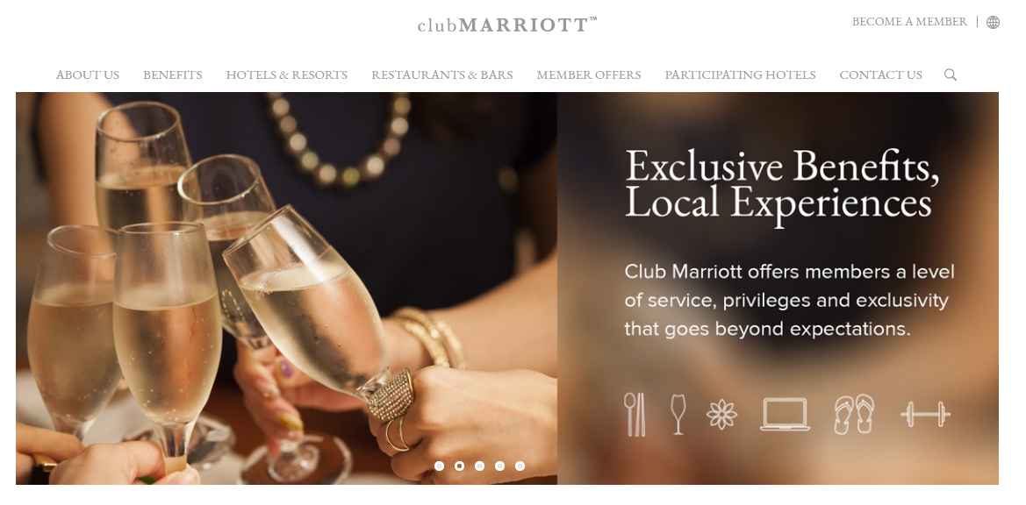The image size is (1026, 505).
Task: Click the laptop icon
Action: click(785, 414)
